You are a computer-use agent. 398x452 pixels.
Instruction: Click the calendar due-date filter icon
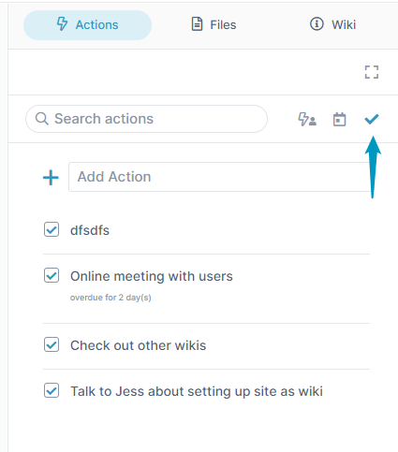pyautogui.click(x=339, y=119)
